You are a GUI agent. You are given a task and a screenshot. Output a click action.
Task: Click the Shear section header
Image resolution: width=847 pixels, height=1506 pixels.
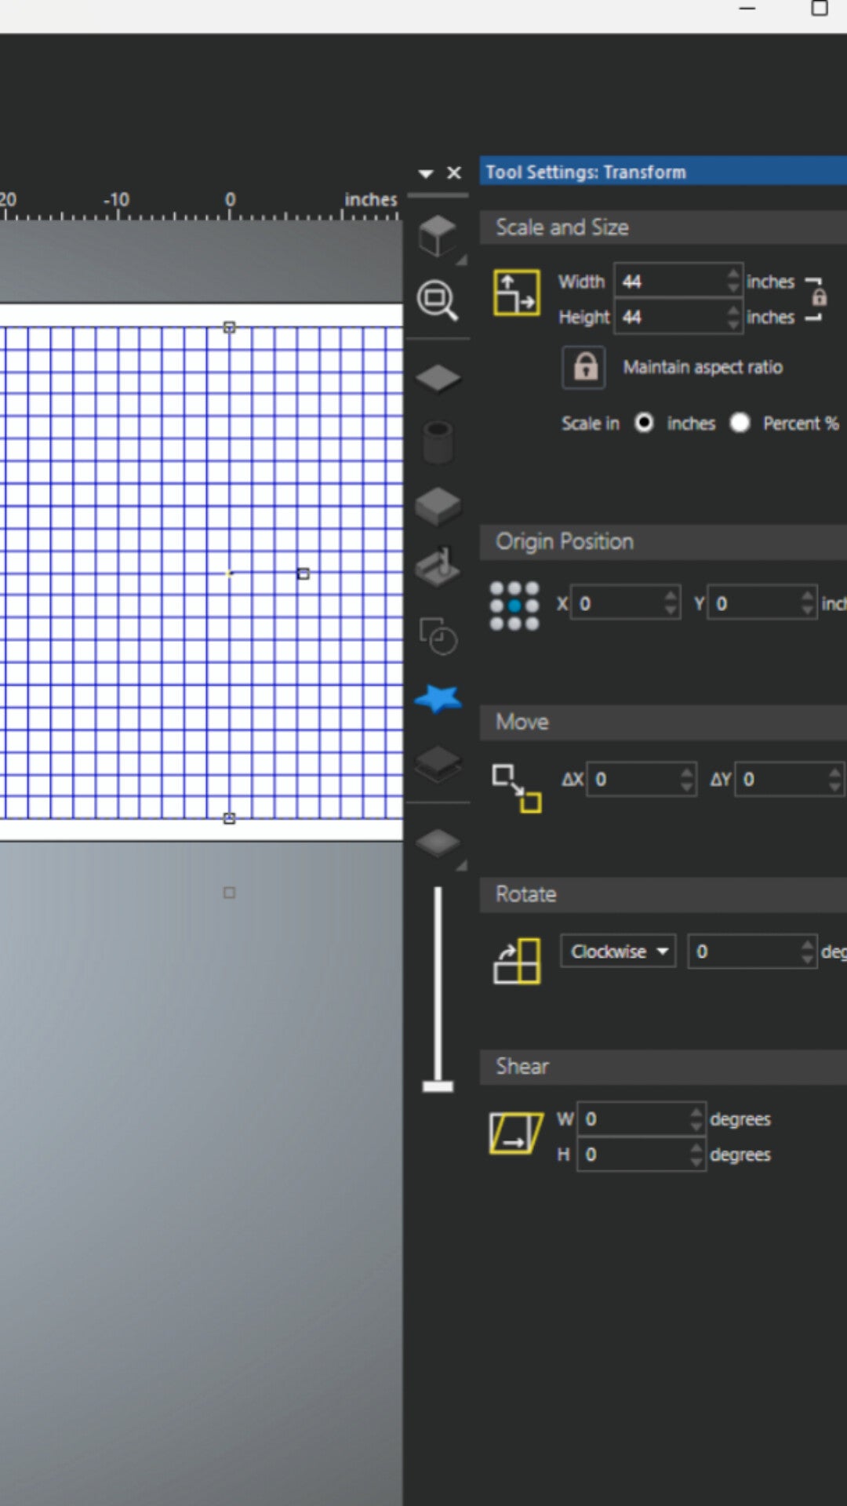coord(663,1067)
